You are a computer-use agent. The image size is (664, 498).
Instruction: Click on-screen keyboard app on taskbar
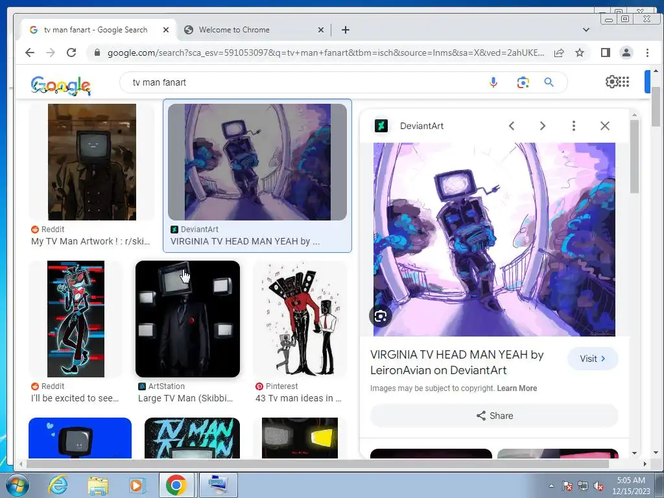click(x=218, y=485)
